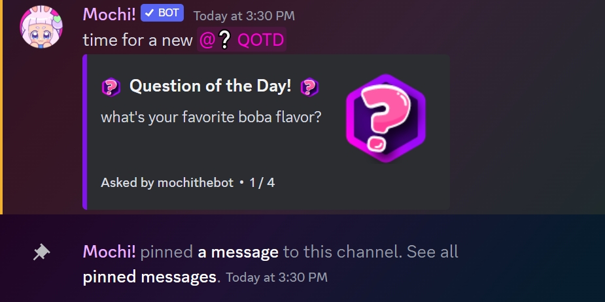605x302 pixels.
Task: Click the pin icon beside the system message
Action: click(41, 252)
